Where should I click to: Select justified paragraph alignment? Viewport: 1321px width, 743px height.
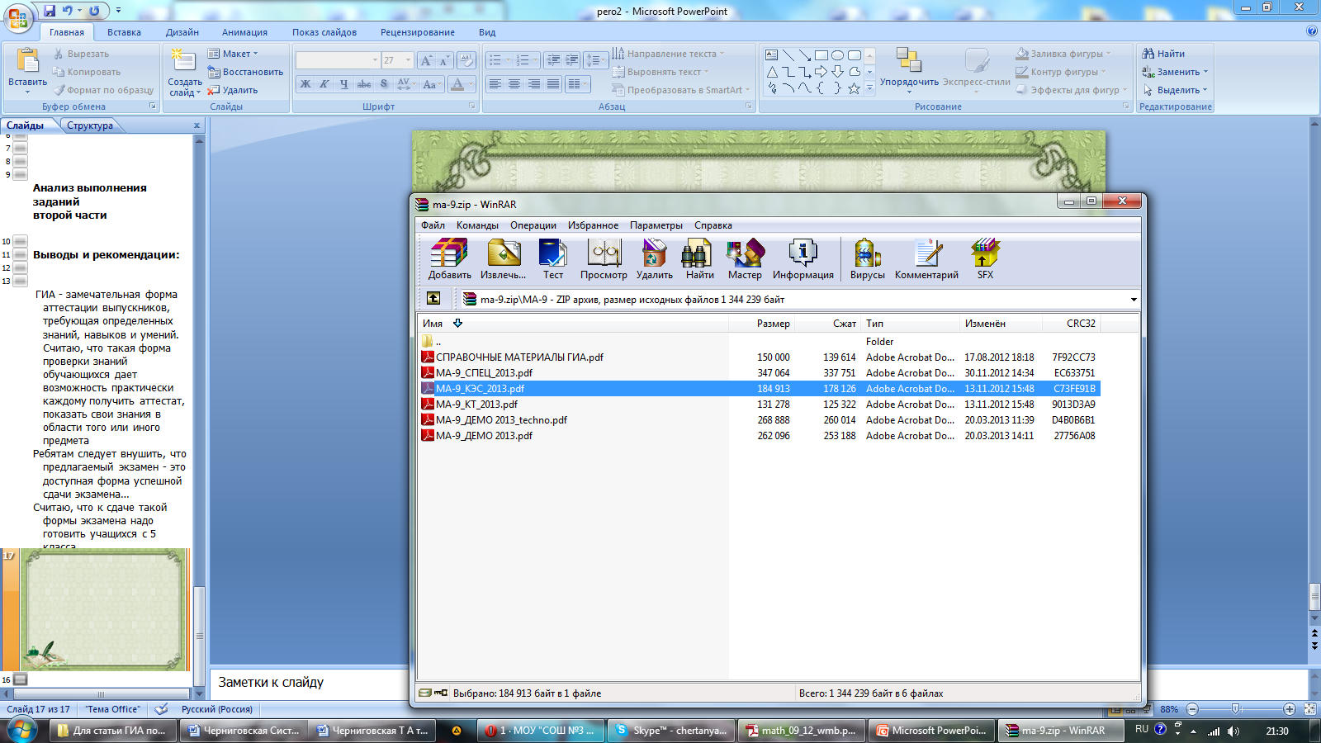coord(553,84)
